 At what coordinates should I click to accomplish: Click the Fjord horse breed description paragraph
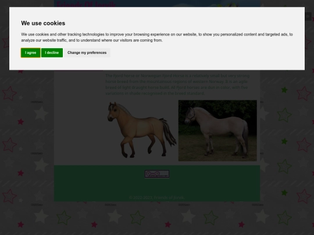[x=177, y=85]
